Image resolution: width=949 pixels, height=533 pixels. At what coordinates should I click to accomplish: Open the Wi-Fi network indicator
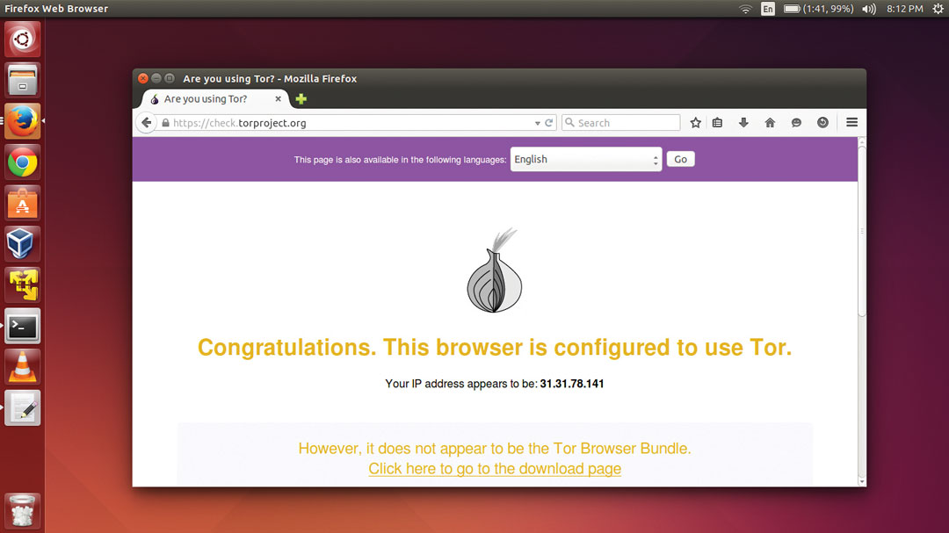[746, 9]
